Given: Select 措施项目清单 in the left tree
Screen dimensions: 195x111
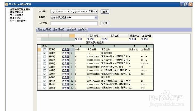Looking at the screenshot, I should pos(17,12).
